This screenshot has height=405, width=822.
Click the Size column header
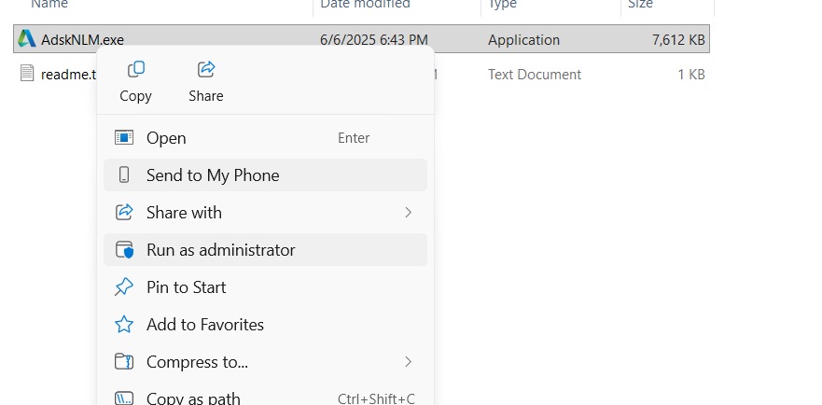640,5
